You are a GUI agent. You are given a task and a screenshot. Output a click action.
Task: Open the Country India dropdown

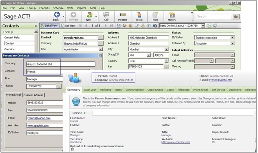[x=166, y=61]
